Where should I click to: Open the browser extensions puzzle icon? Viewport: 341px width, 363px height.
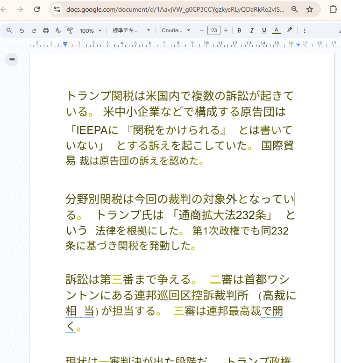(333, 9)
